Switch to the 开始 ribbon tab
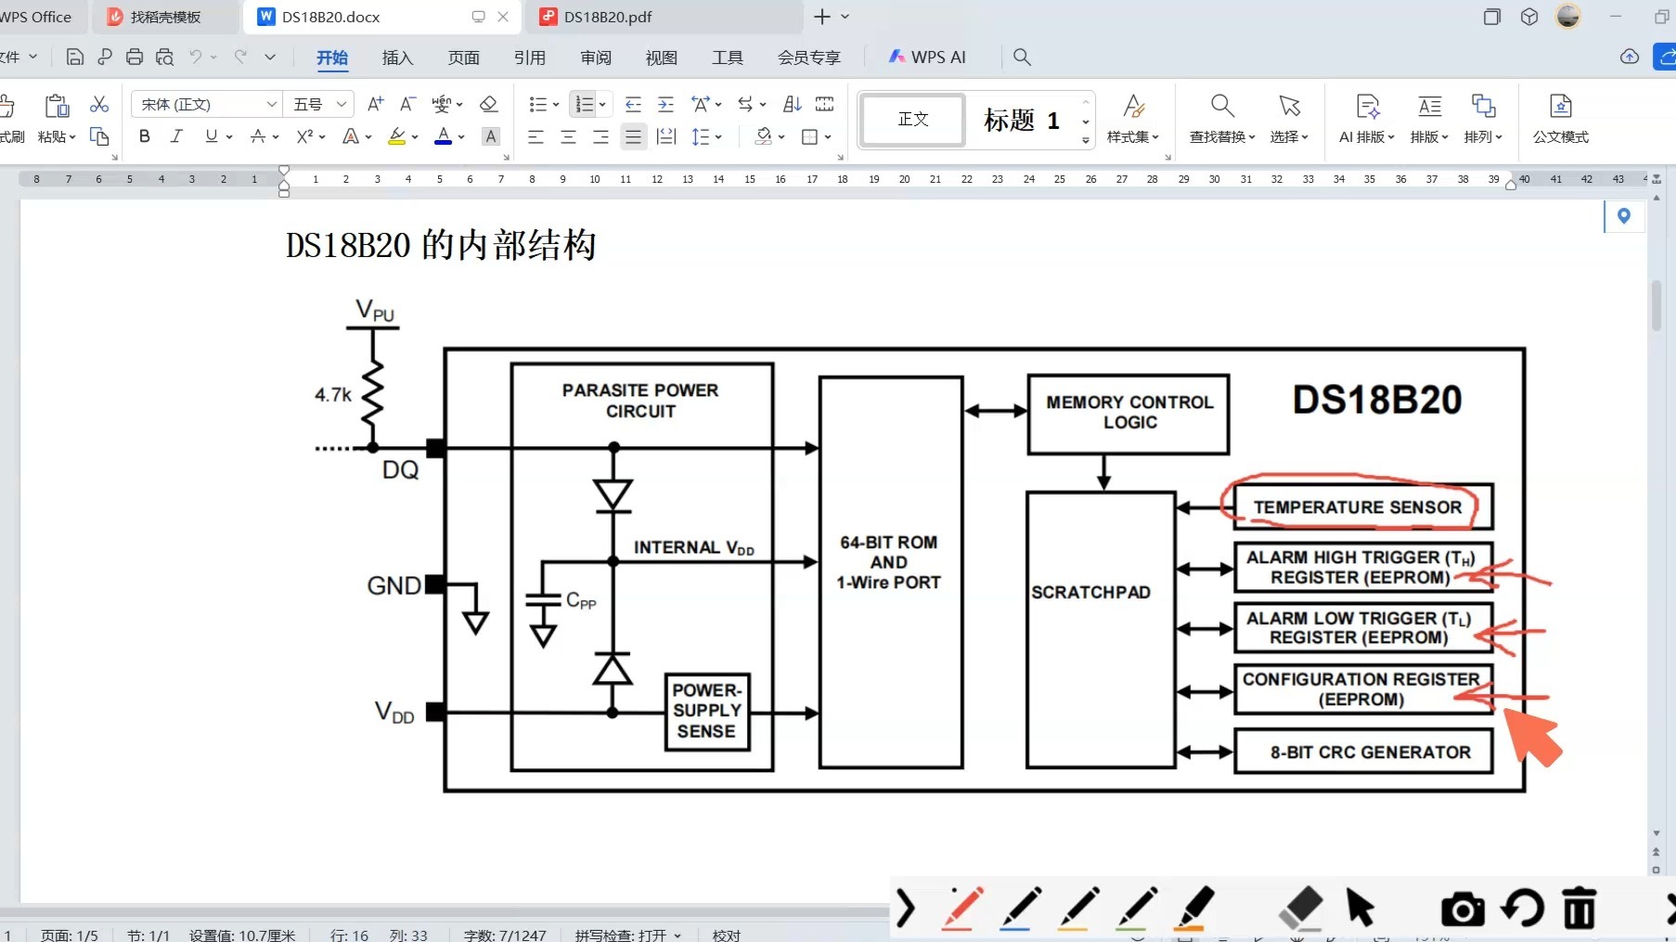This screenshot has width=1676, height=942. point(332,58)
